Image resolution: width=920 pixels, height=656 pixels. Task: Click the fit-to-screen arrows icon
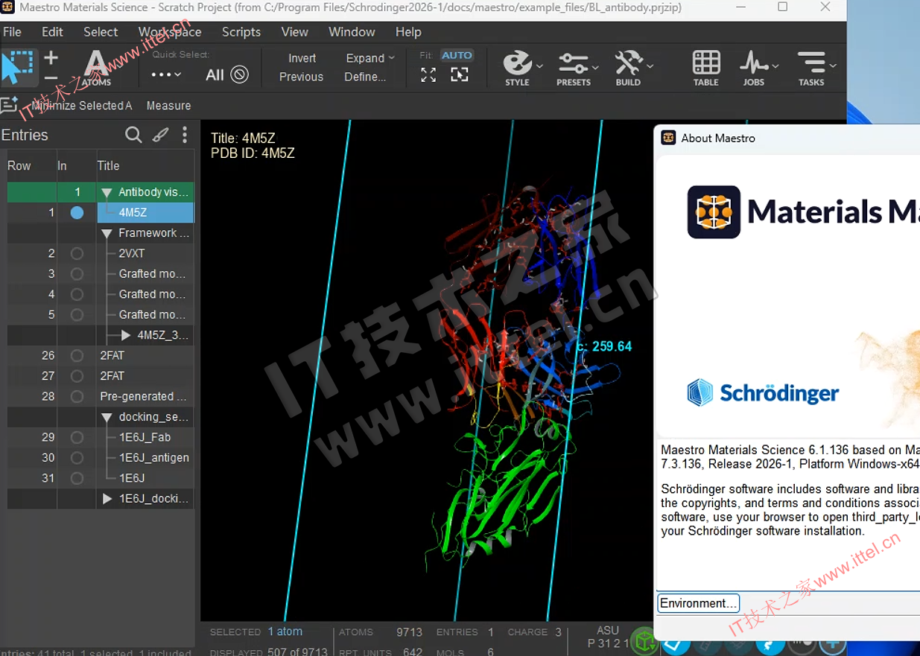click(x=428, y=74)
